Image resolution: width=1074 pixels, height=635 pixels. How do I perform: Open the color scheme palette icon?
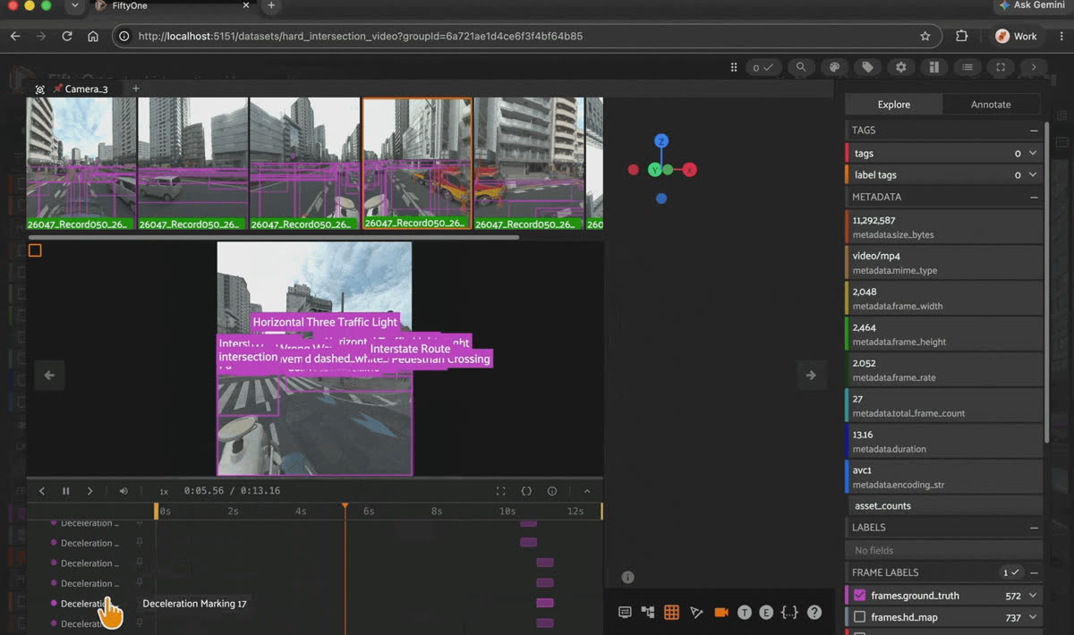834,67
